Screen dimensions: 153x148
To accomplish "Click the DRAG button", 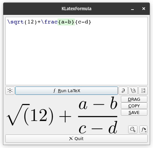I will coord(134,99).
